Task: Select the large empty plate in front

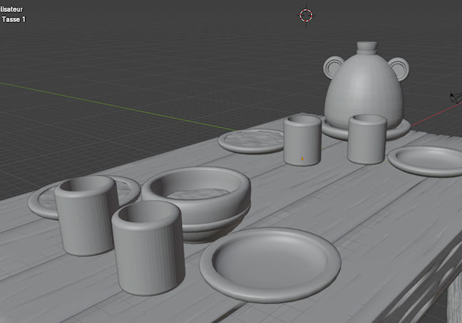Action: pyautogui.click(x=269, y=263)
